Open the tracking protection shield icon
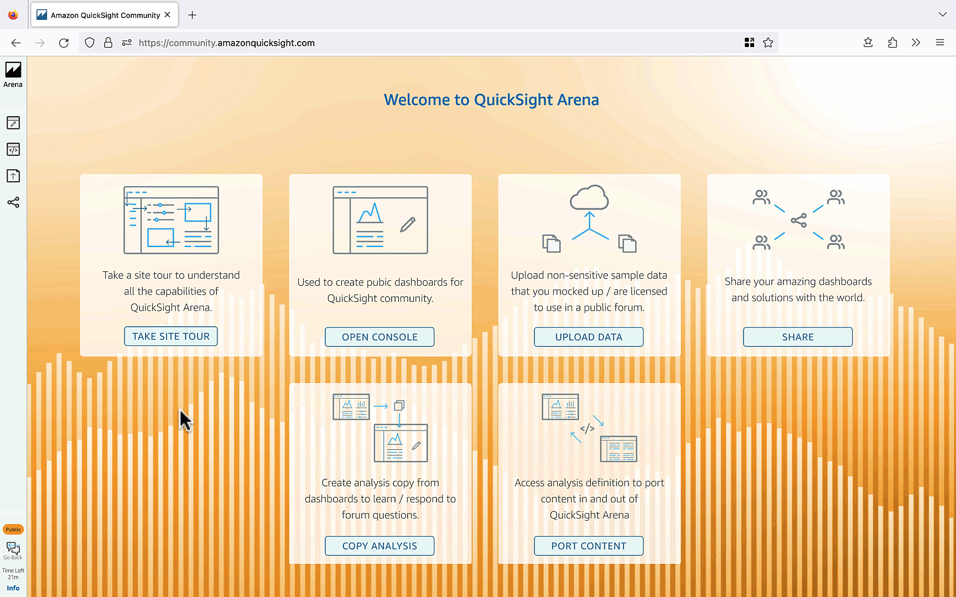This screenshot has width=956, height=597. [90, 43]
